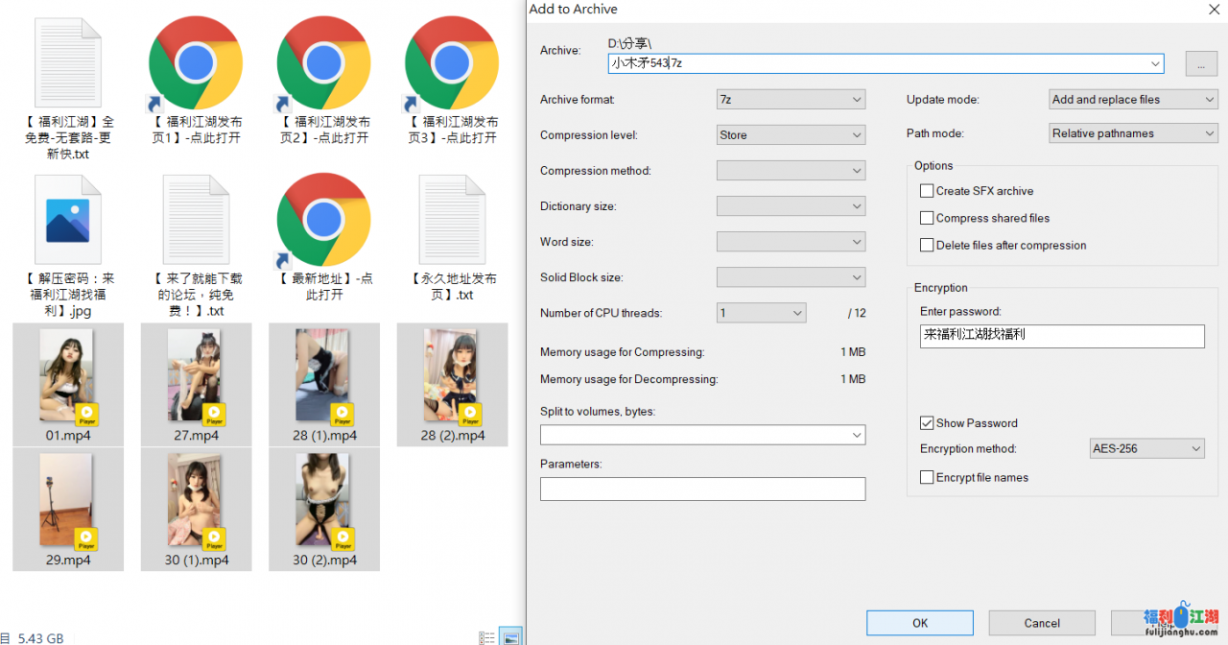Uncheck the Show Password checkbox

(927, 423)
